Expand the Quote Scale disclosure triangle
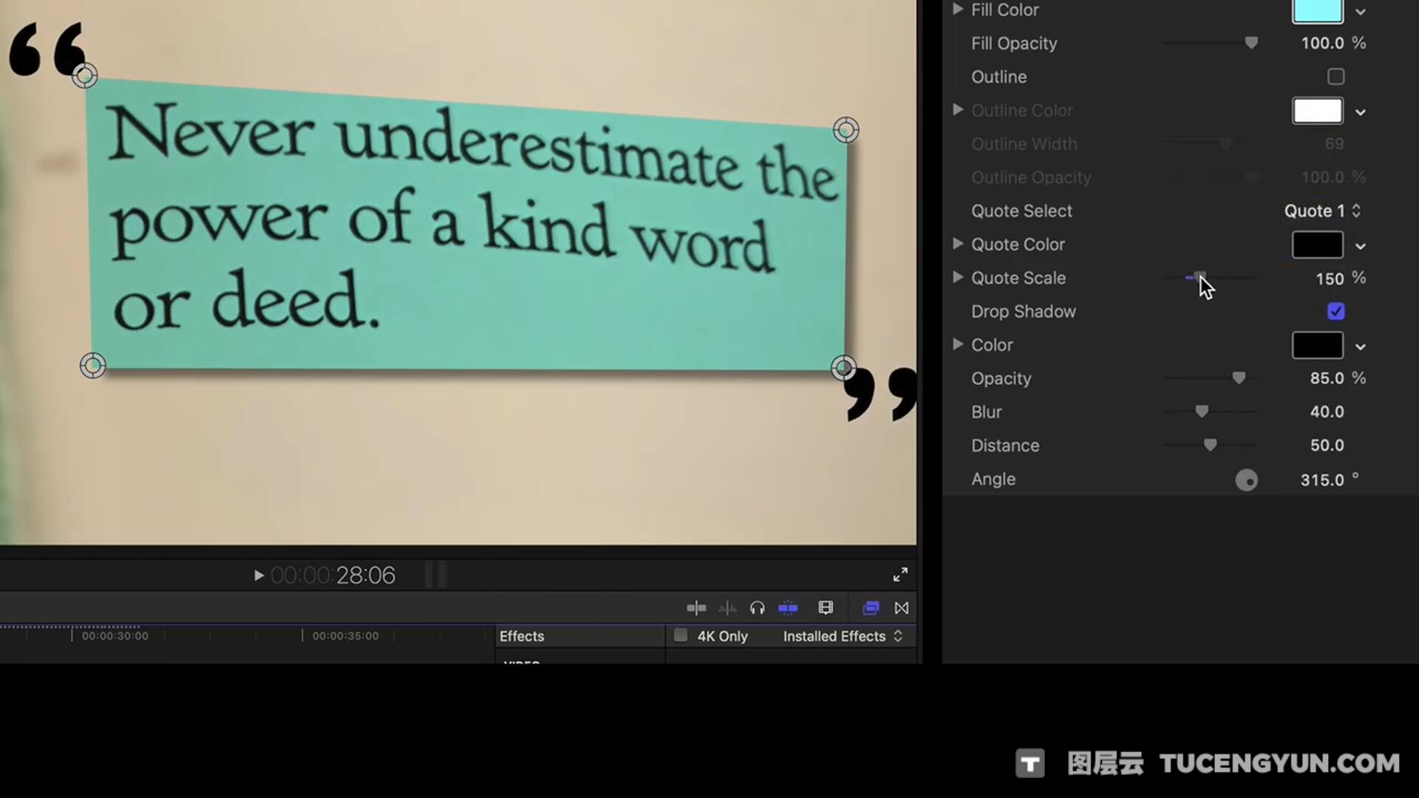 958,277
